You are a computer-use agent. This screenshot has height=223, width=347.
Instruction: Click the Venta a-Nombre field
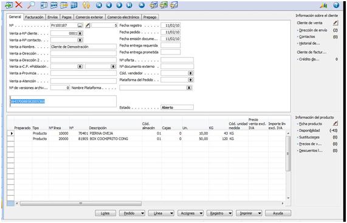[83, 47]
